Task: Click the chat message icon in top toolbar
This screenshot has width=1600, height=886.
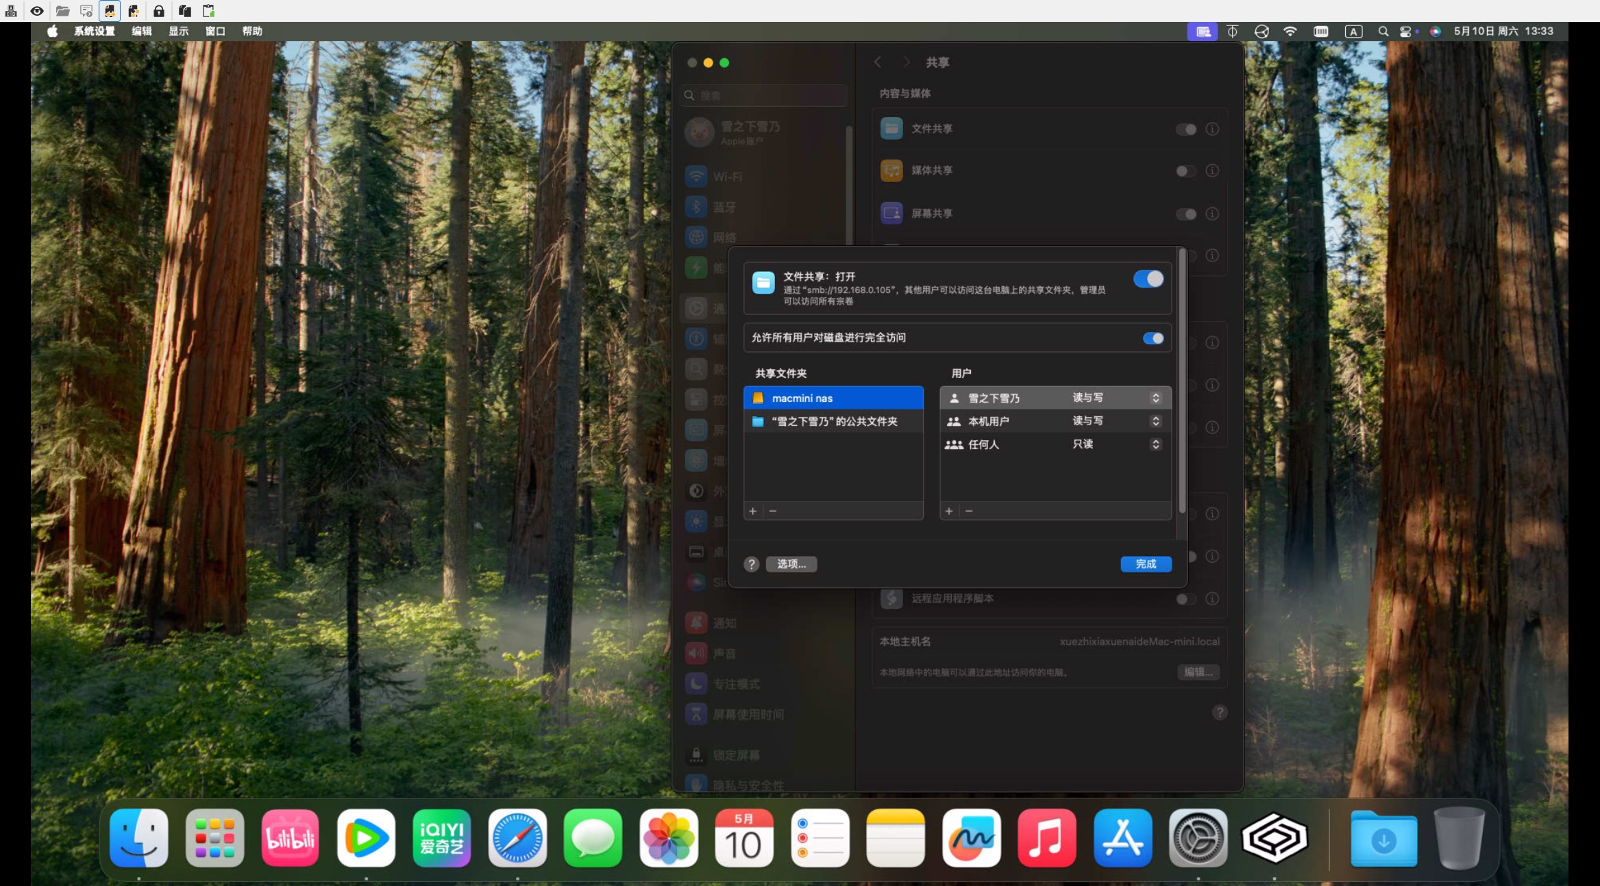Action: click(86, 11)
